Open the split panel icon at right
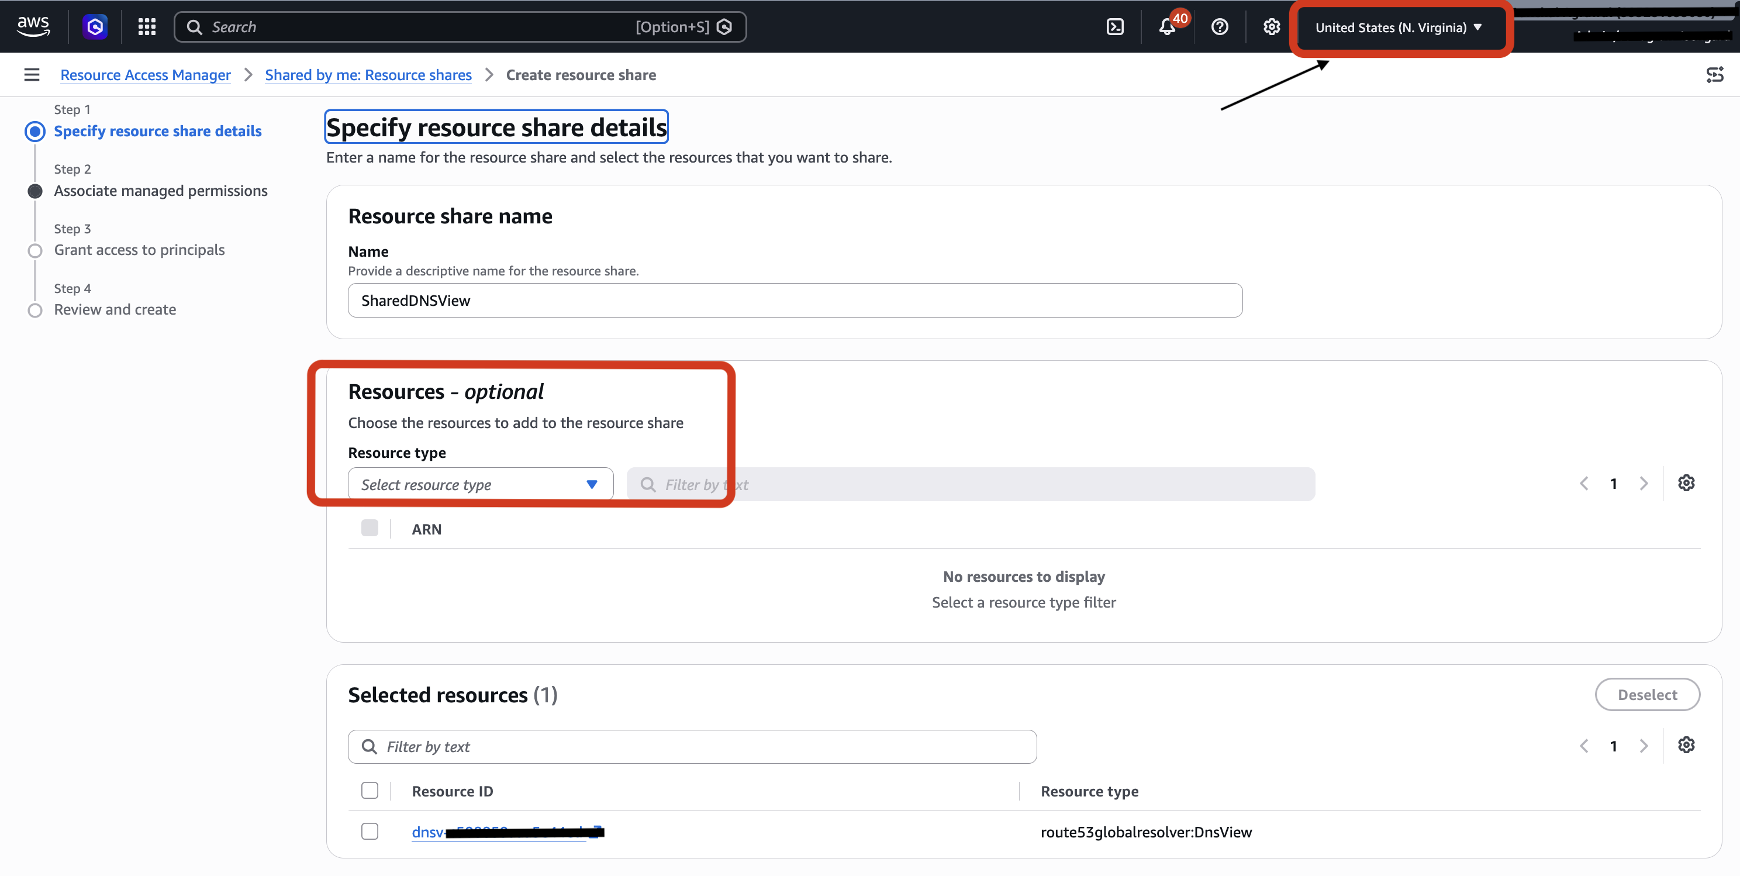Viewport: 1740px width, 876px height. (x=1714, y=74)
